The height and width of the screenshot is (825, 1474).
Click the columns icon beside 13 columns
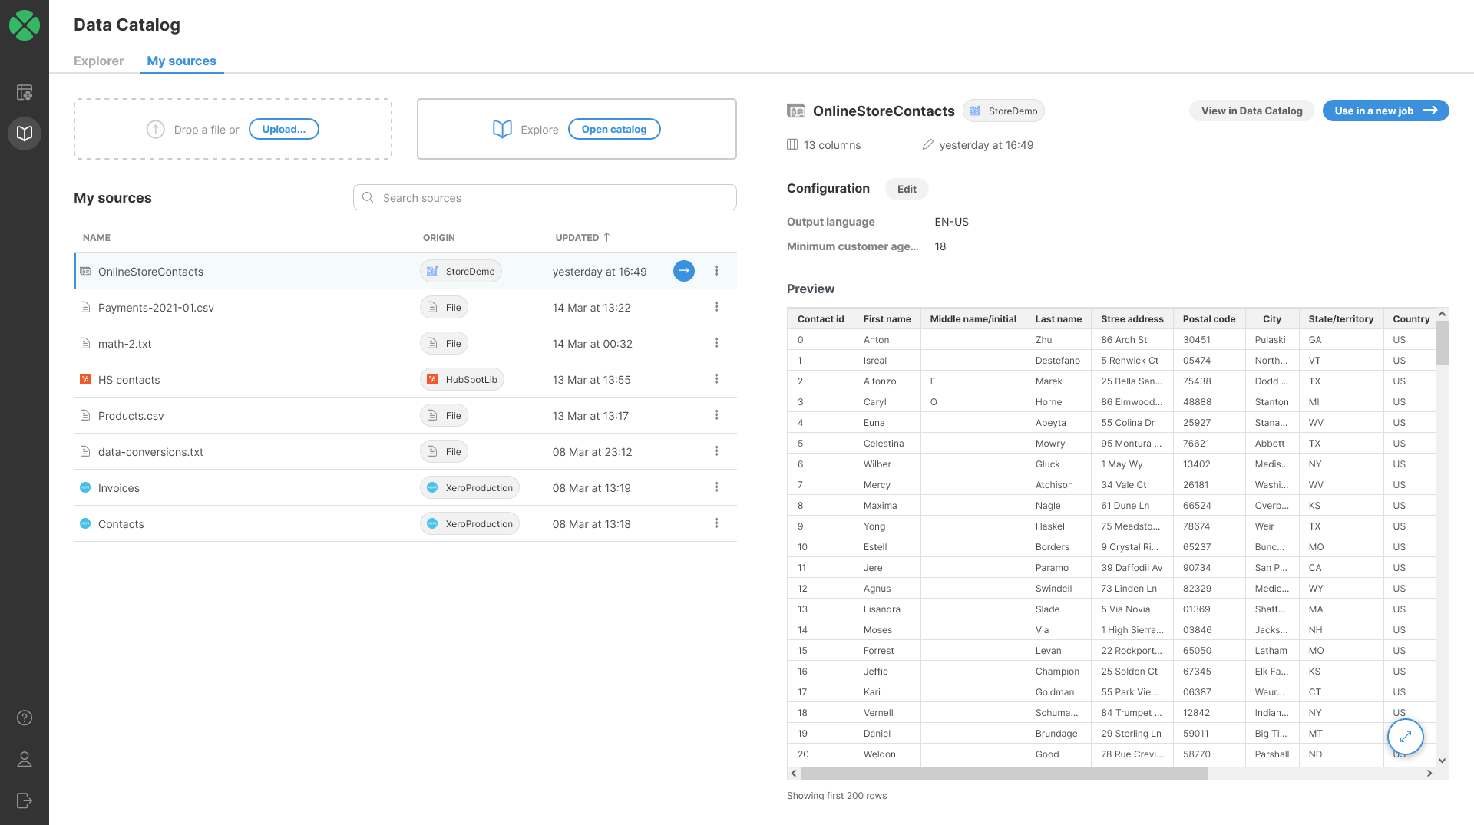[x=792, y=144]
